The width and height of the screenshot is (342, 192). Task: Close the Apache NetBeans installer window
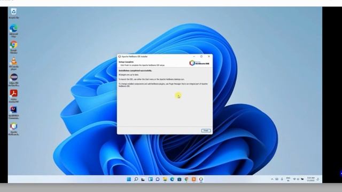(x=209, y=57)
